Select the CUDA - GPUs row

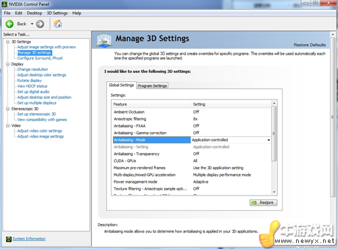[x=192, y=161]
